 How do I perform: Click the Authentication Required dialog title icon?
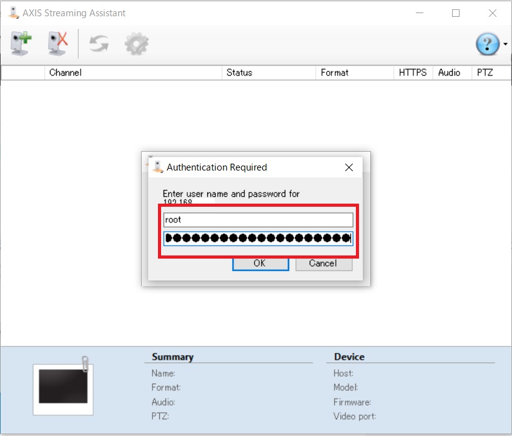158,167
